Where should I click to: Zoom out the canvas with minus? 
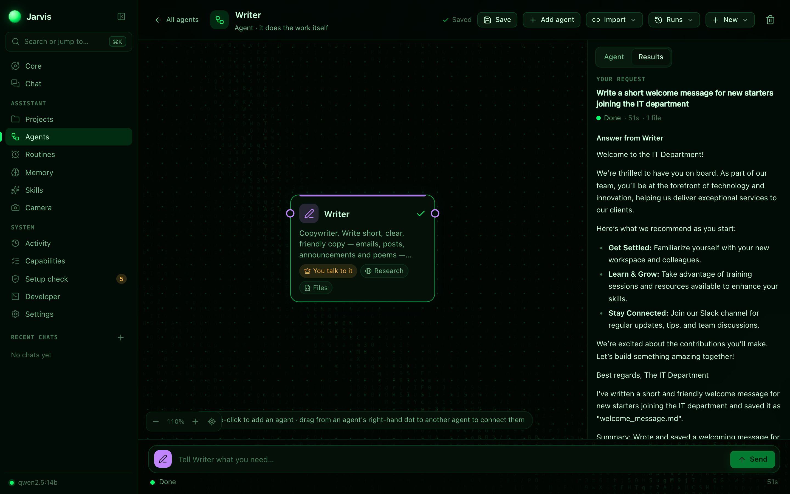pyautogui.click(x=156, y=422)
